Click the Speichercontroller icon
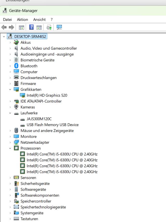This screenshot has height=222, width=166. point(16,201)
